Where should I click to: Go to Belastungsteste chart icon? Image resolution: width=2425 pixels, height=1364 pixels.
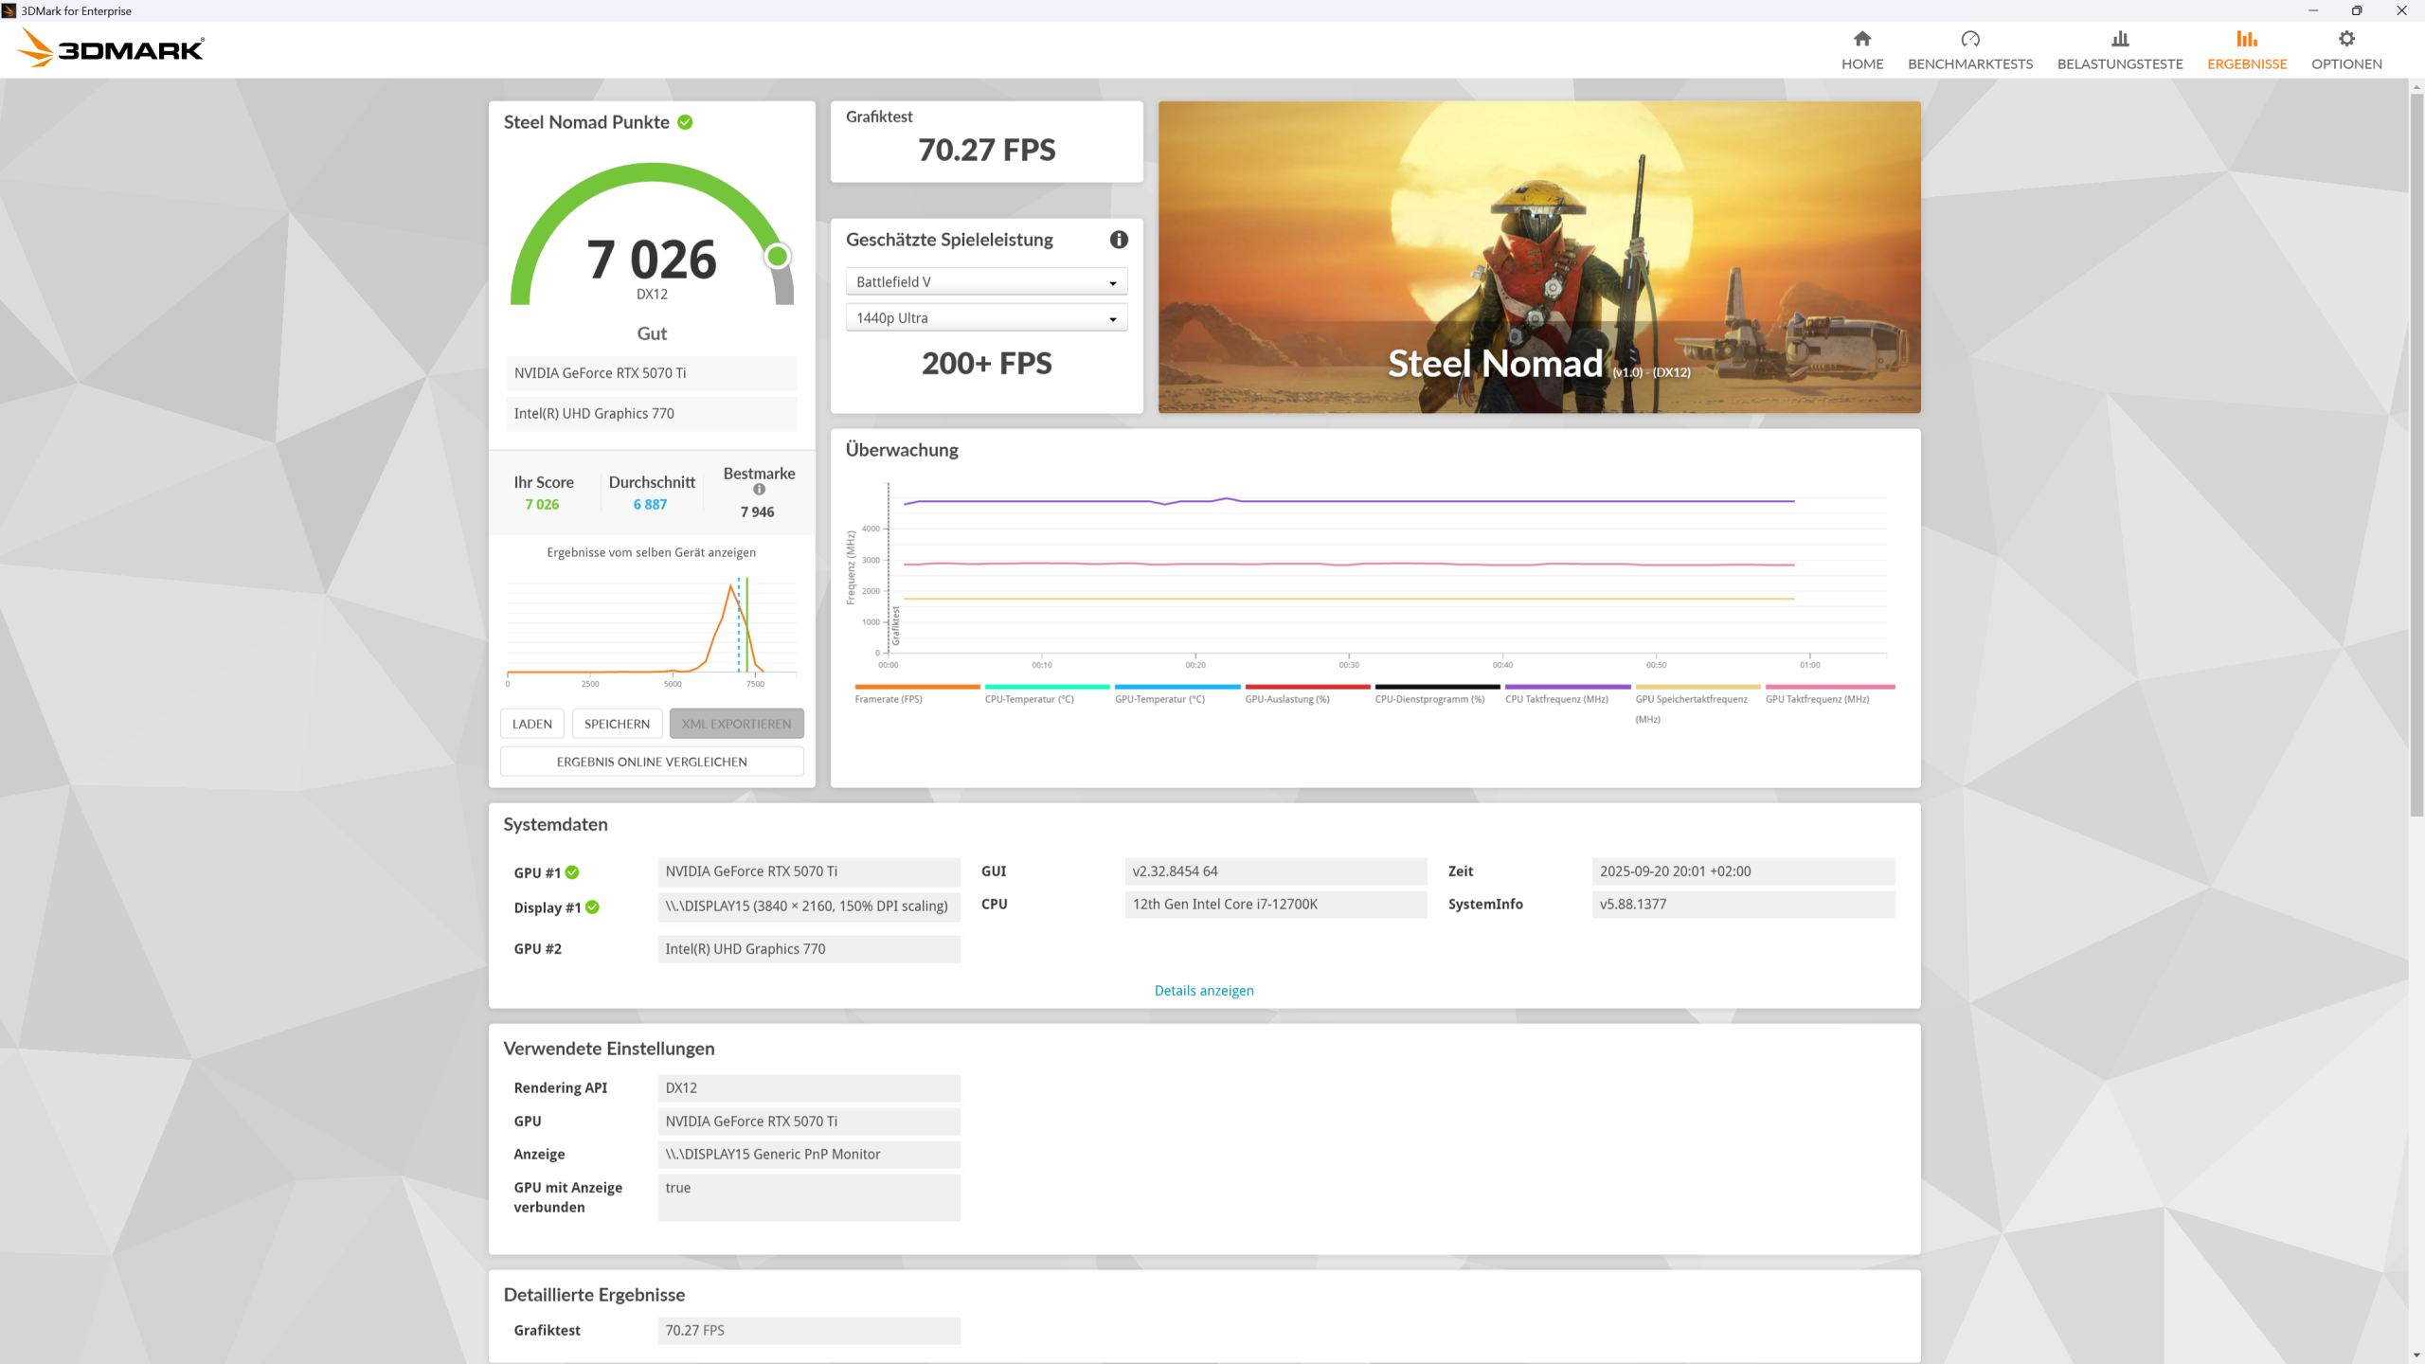2119,39
